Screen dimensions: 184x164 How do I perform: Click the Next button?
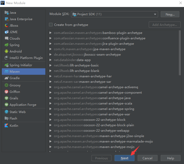point(124,158)
